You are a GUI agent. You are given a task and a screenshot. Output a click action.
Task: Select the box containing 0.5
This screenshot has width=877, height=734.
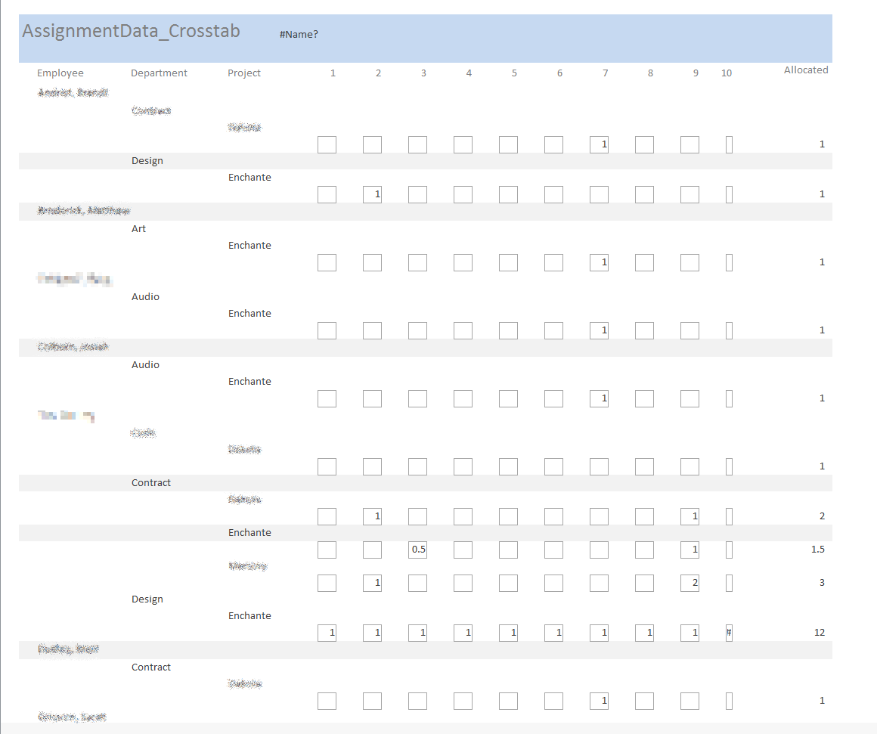click(x=418, y=550)
